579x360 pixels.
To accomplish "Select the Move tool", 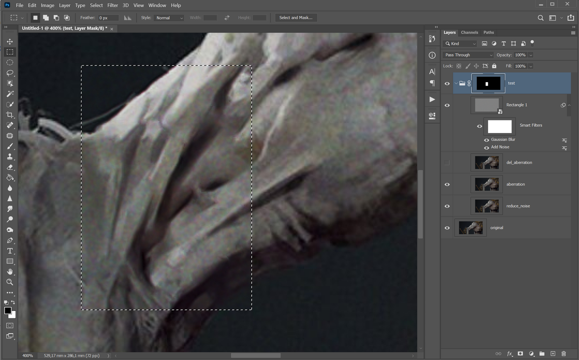I will [10, 42].
